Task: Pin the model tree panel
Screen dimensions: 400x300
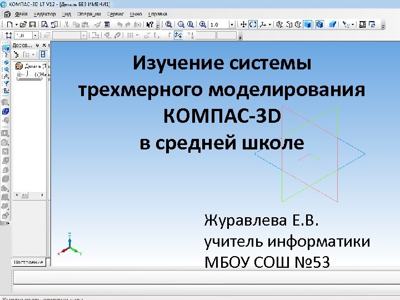Action: (x=37, y=45)
